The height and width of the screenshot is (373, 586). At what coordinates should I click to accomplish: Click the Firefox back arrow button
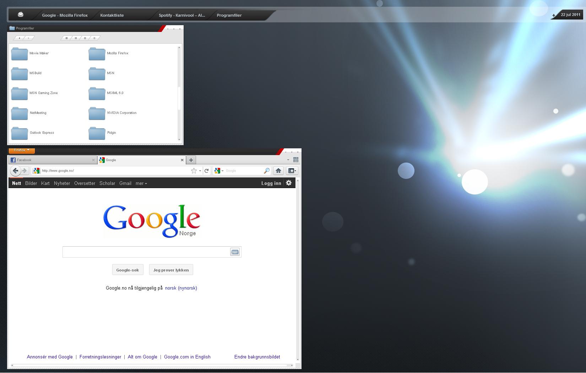pos(15,171)
